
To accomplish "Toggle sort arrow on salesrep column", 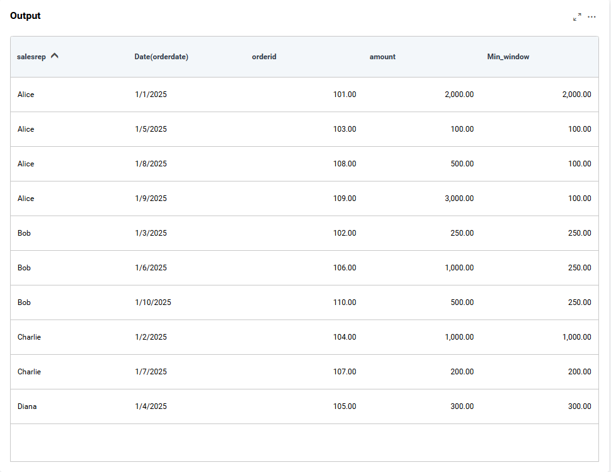I will click(x=55, y=56).
